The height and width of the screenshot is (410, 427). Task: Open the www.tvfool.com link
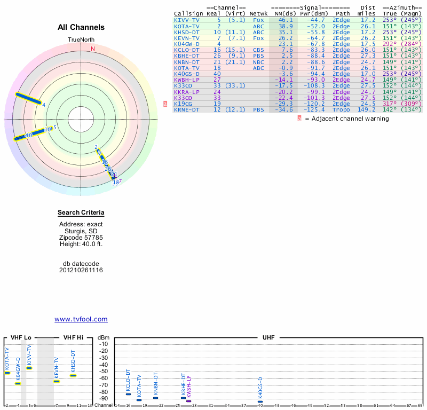click(81, 319)
